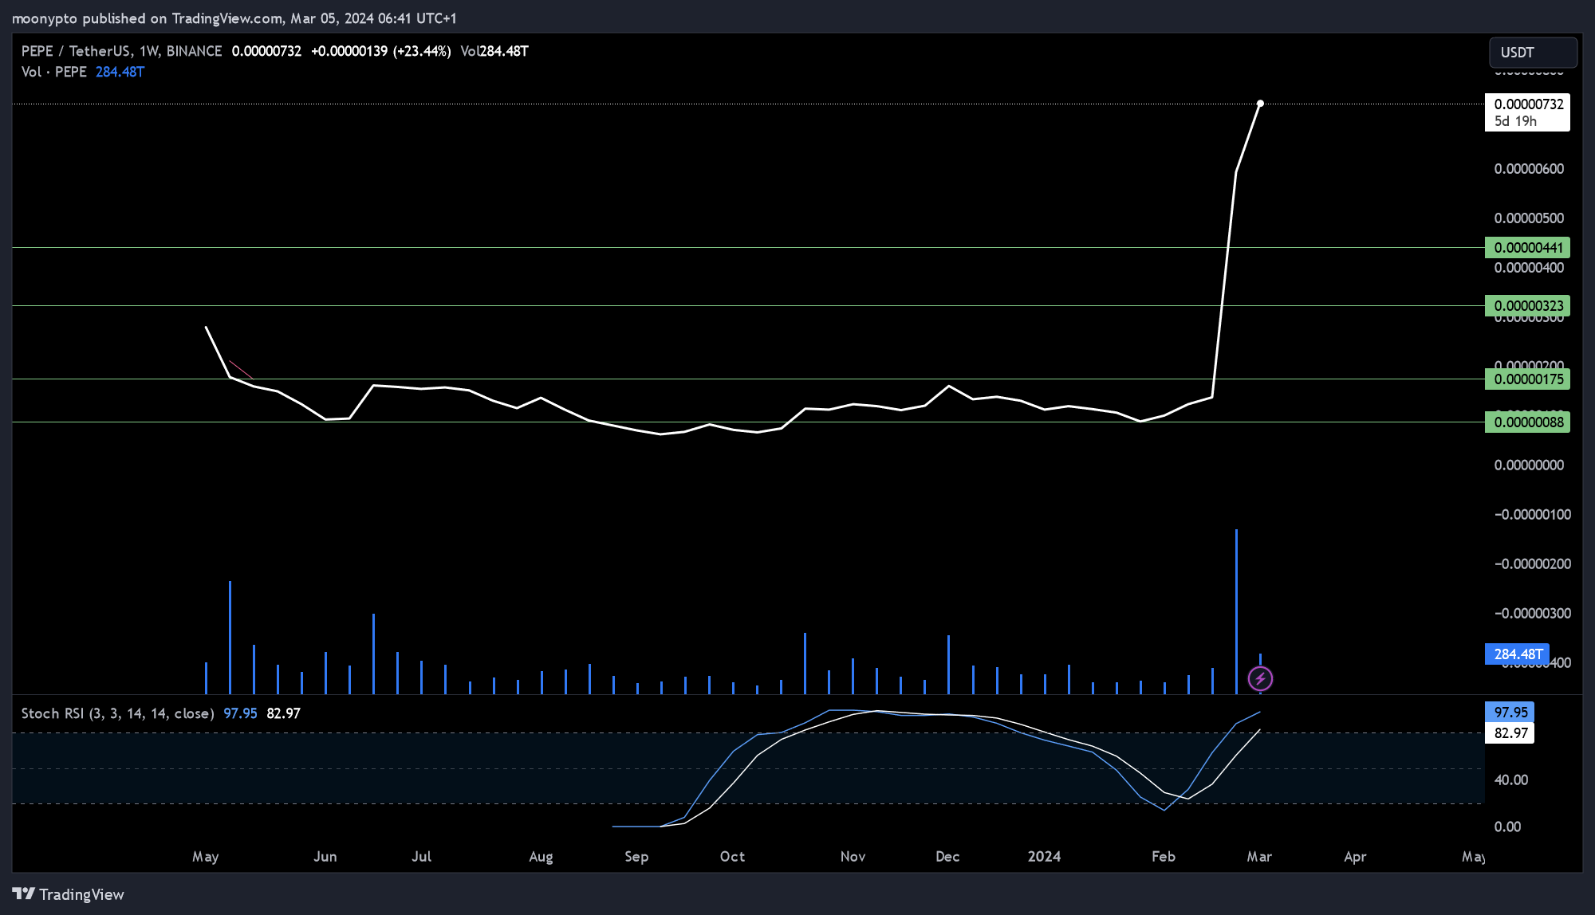
Task: Click the Feb label on time axis
Action: point(1164,857)
